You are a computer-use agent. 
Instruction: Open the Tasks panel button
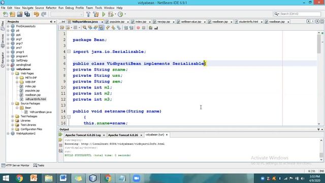[39, 165]
